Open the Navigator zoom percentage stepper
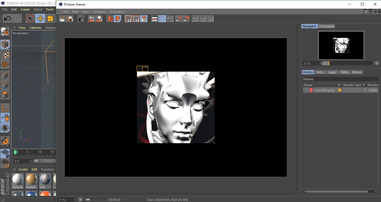381x202 pixels. point(320,64)
